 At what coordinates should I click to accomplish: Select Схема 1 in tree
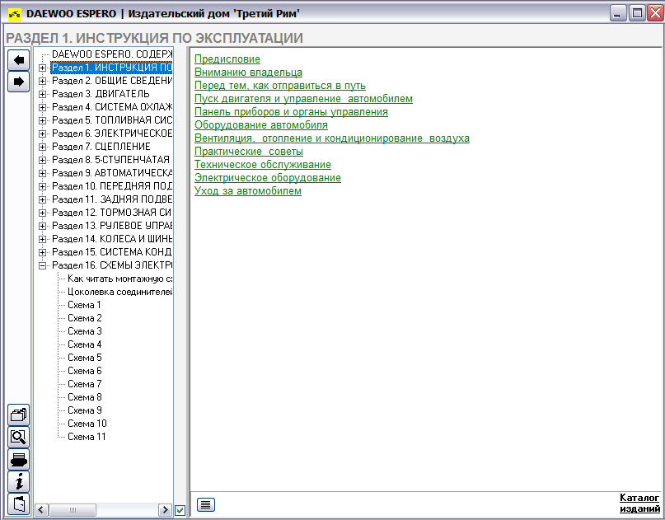[x=84, y=305]
